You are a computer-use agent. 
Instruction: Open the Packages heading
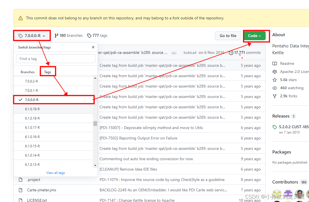pyautogui.click(x=282, y=152)
